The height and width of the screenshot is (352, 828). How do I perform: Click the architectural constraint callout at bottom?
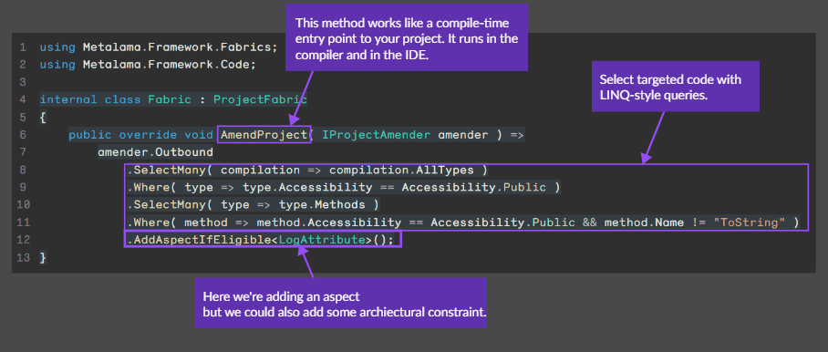[340, 304]
